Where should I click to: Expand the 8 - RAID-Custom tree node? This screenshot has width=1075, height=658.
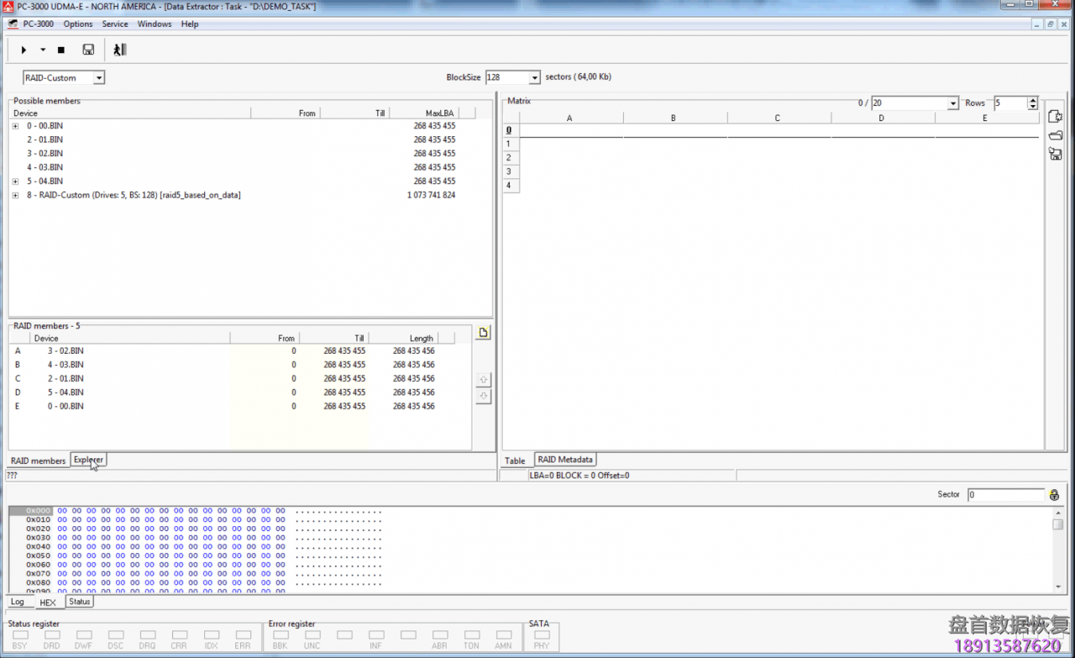pos(14,195)
